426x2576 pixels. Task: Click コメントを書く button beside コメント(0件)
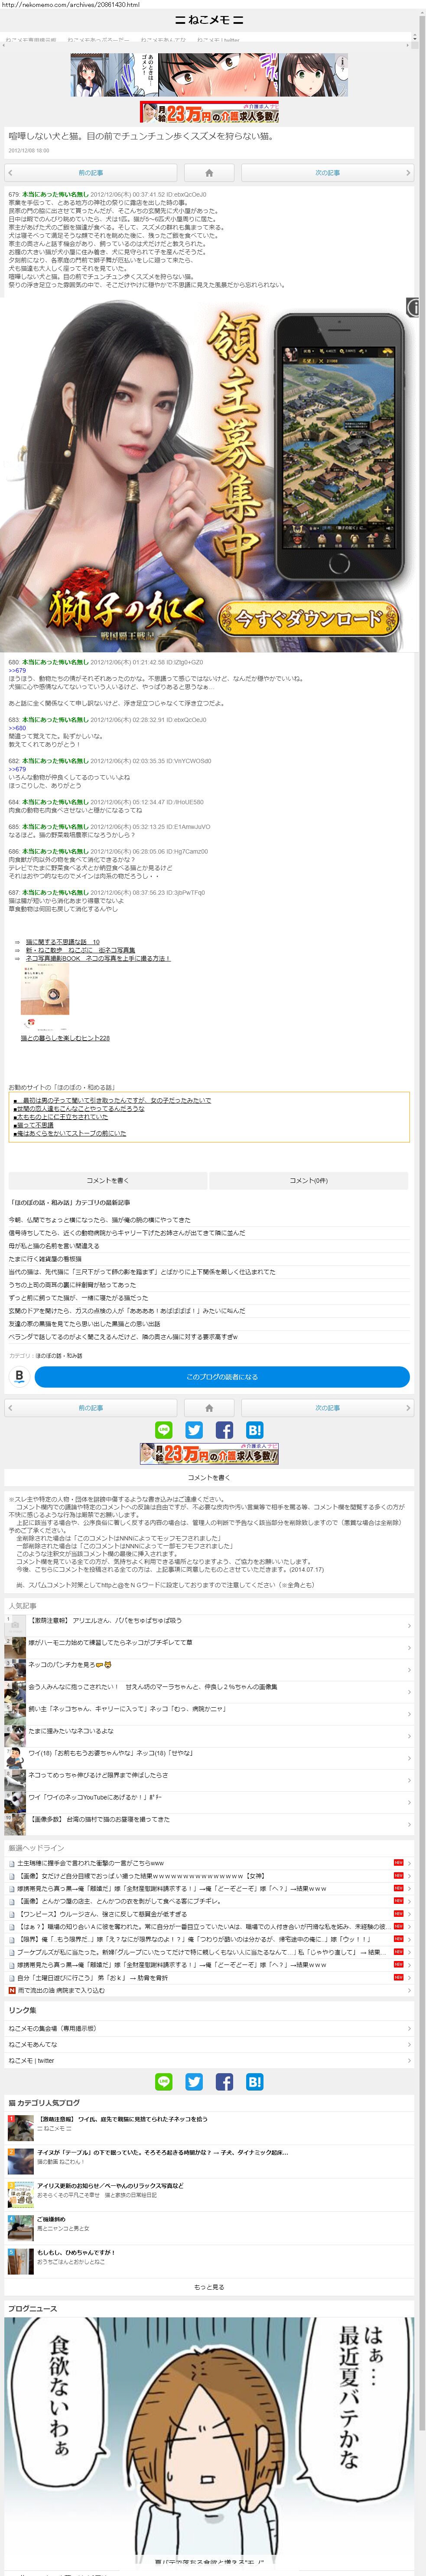(x=108, y=1180)
